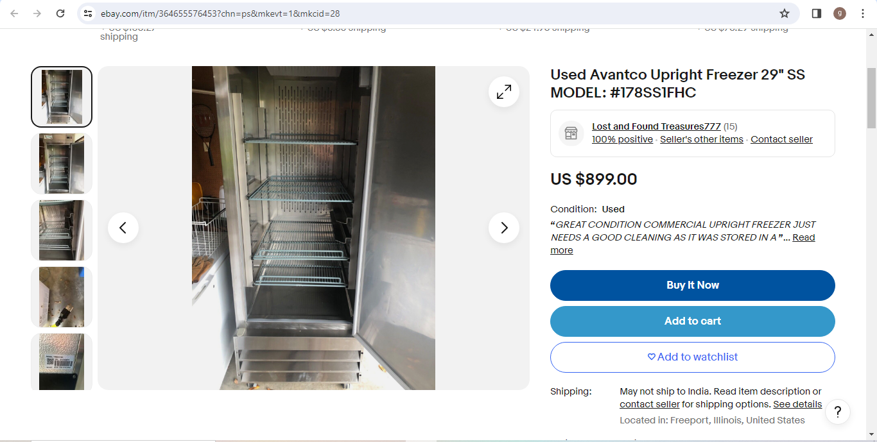Click the seller store icon

pos(571,133)
